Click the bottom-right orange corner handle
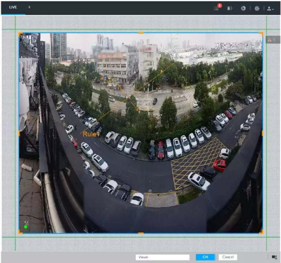The width and height of the screenshot is (281, 263). 262,232
